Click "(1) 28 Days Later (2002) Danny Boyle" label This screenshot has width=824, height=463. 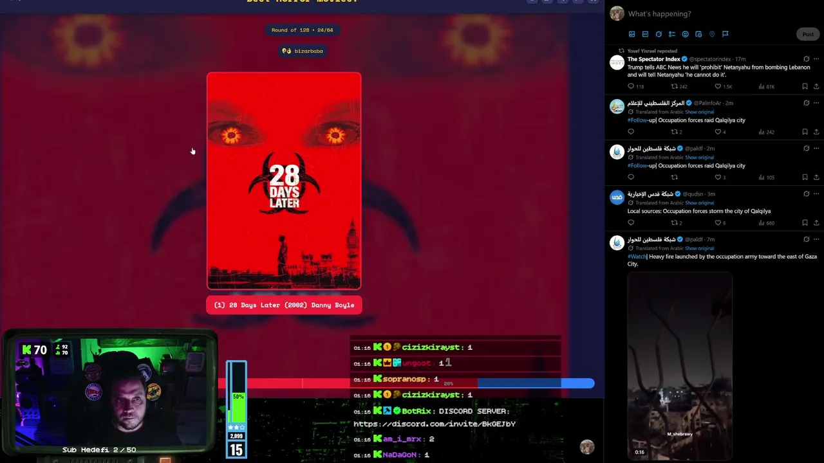[x=284, y=305]
